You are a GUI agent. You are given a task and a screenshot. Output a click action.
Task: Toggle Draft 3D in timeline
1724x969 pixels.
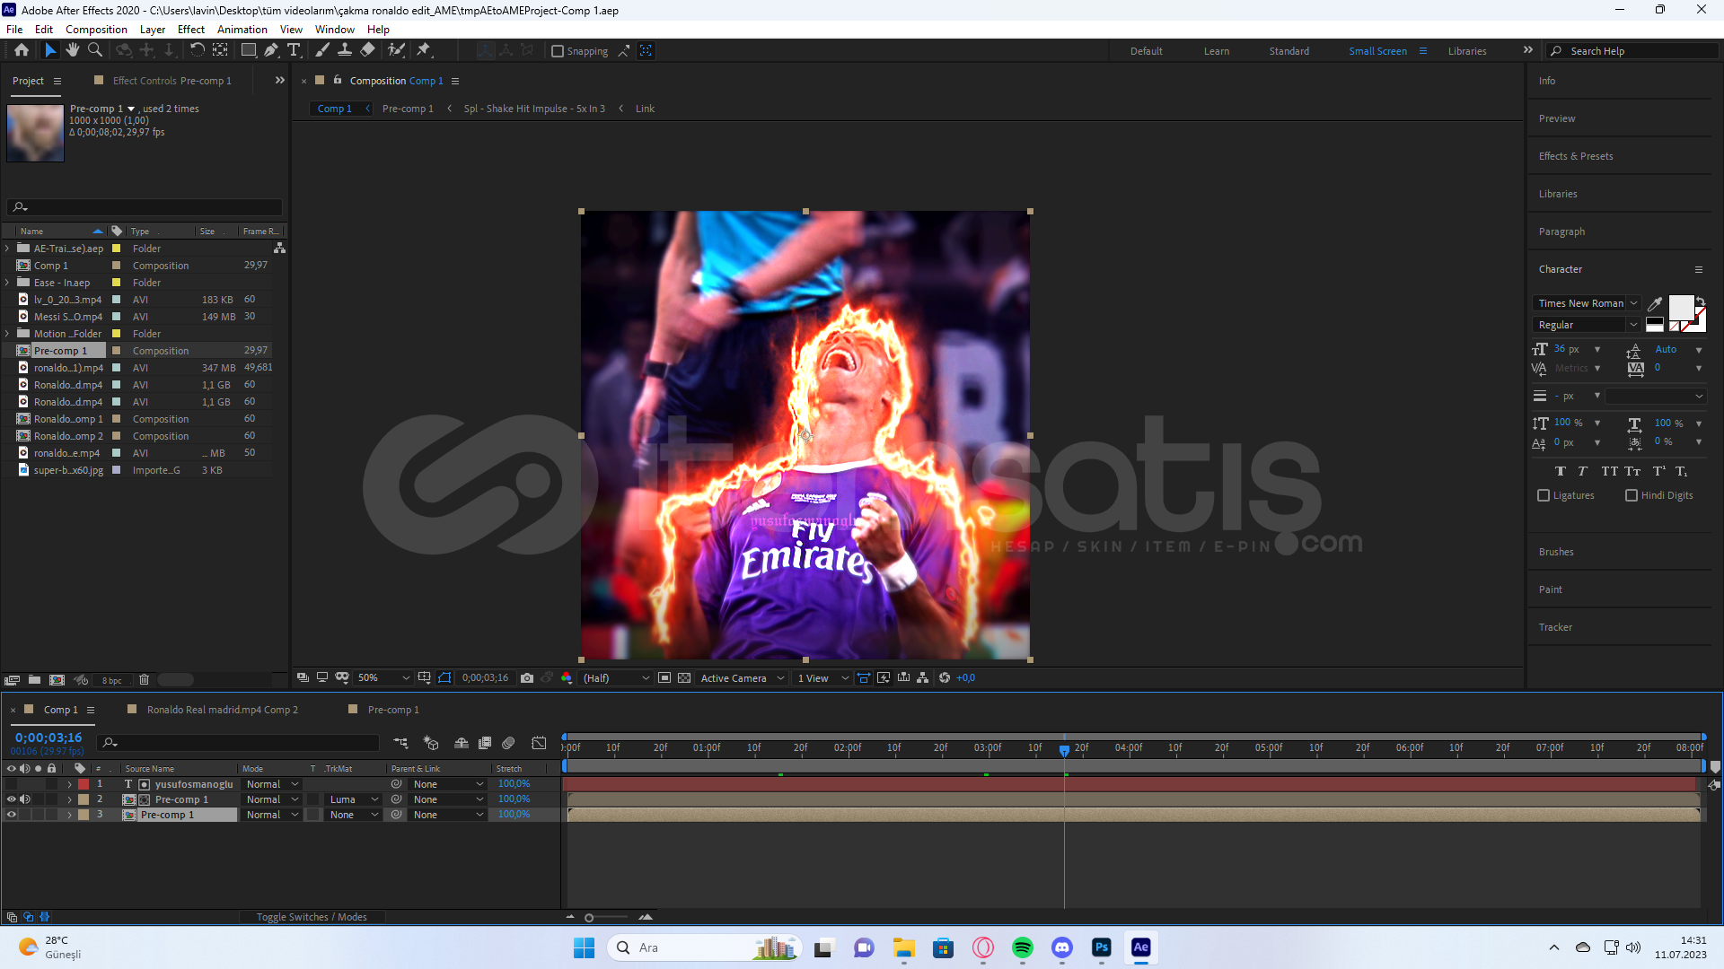tap(431, 743)
